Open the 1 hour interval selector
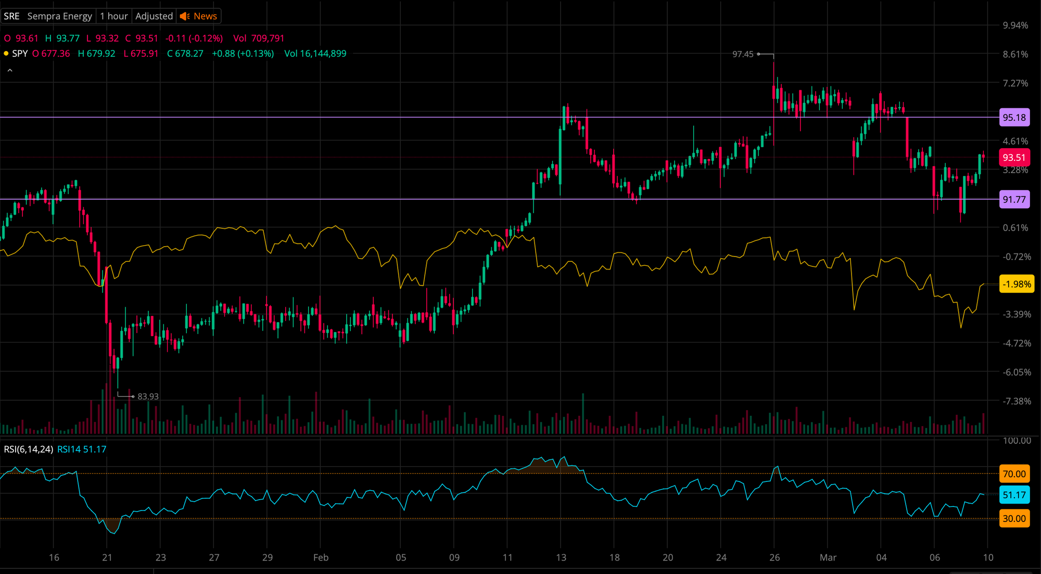This screenshot has height=574, width=1041. [113, 16]
